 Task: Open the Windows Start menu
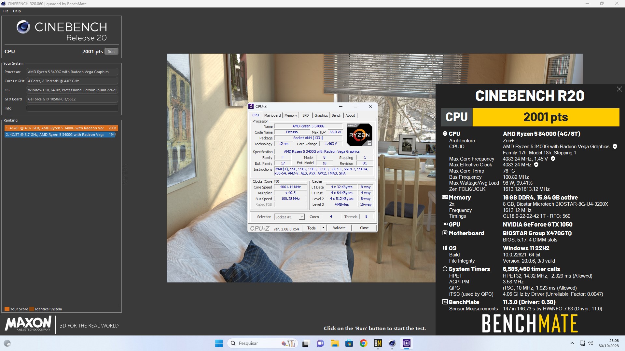click(x=219, y=343)
